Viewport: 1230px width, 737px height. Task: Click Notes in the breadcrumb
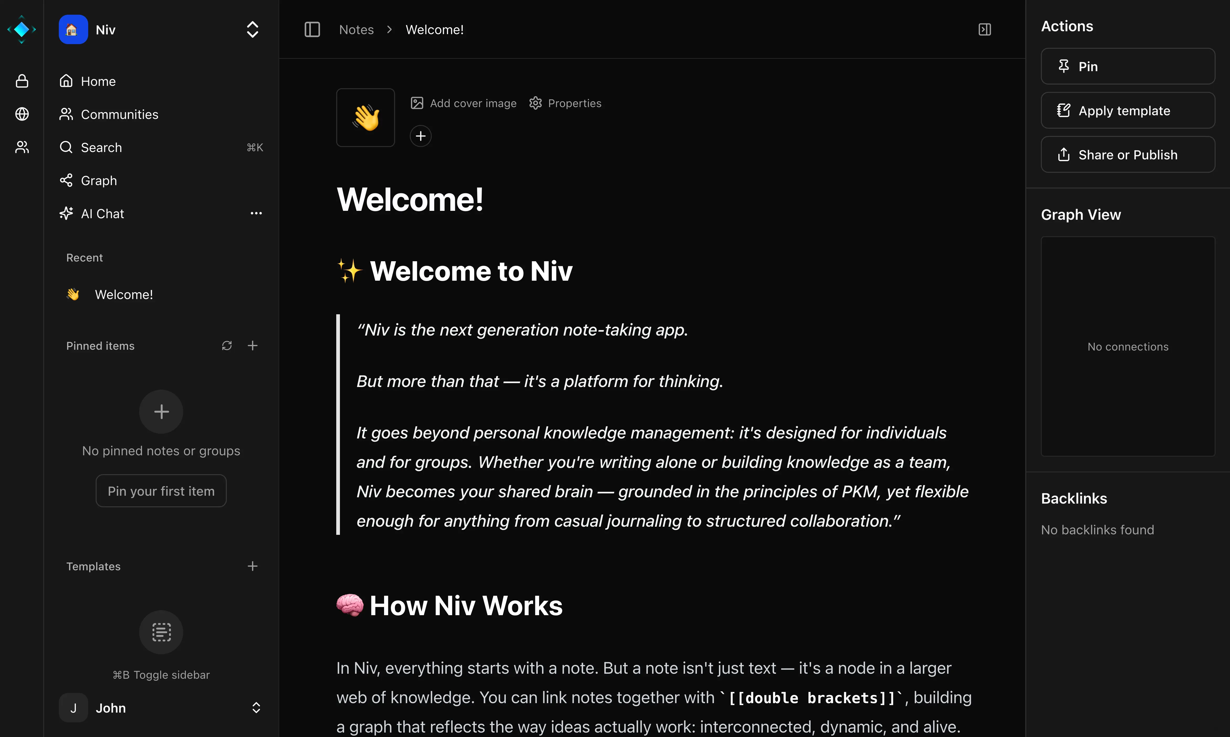click(356, 29)
